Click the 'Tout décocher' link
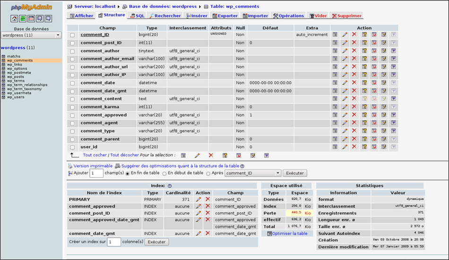This screenshot has width=449, height=260. pyautogui.click(x=125, y=155)
